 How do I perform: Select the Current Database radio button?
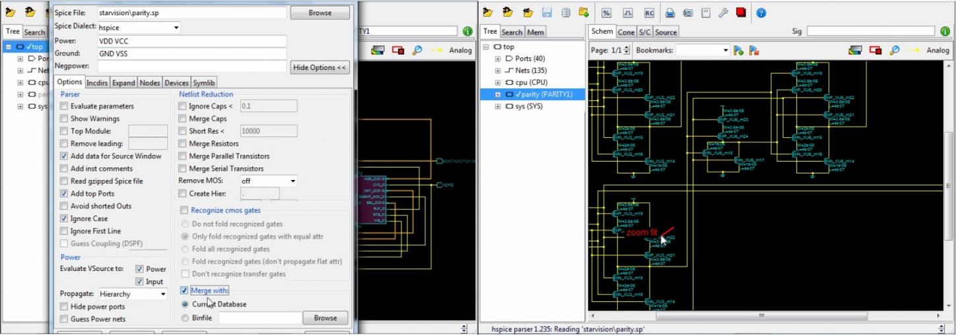(185, 304)
